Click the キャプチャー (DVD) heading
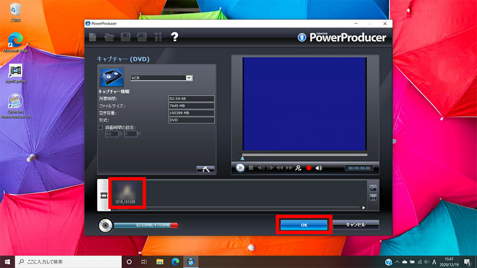Screen dimensions: 477x268 point(123,59)
